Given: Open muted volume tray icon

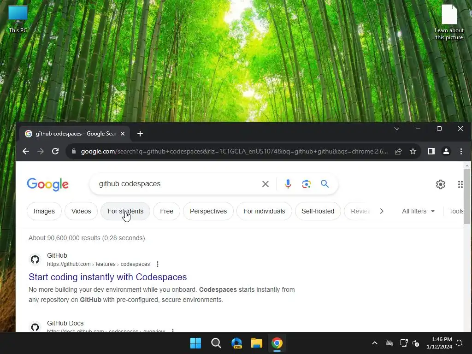Looking at the screenshot, I should point(416,343).
